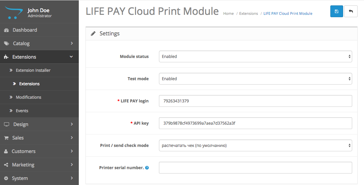Expand the Customers menu chevron

click(x=72, y=151)
